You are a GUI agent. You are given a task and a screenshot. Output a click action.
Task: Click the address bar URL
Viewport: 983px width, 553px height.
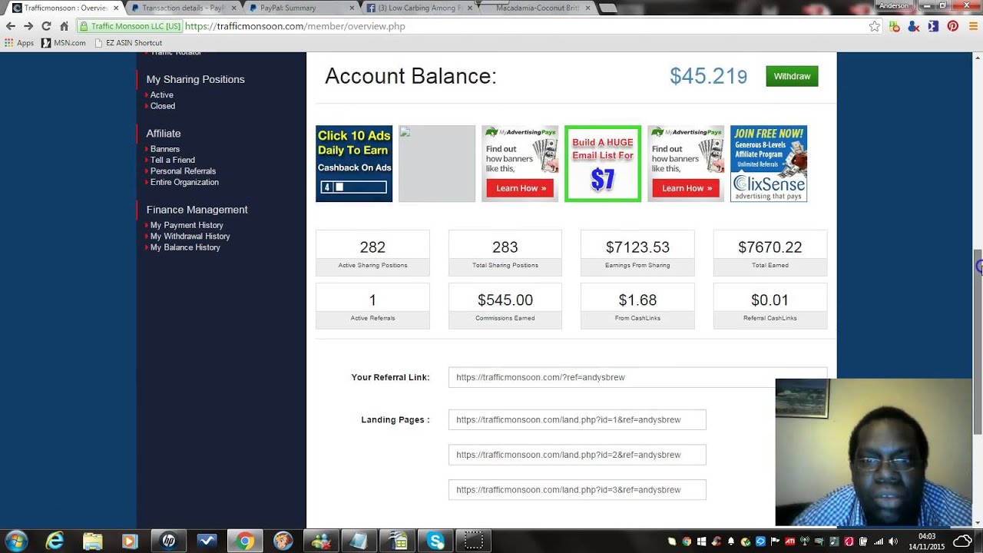click(x=295, y=26)
